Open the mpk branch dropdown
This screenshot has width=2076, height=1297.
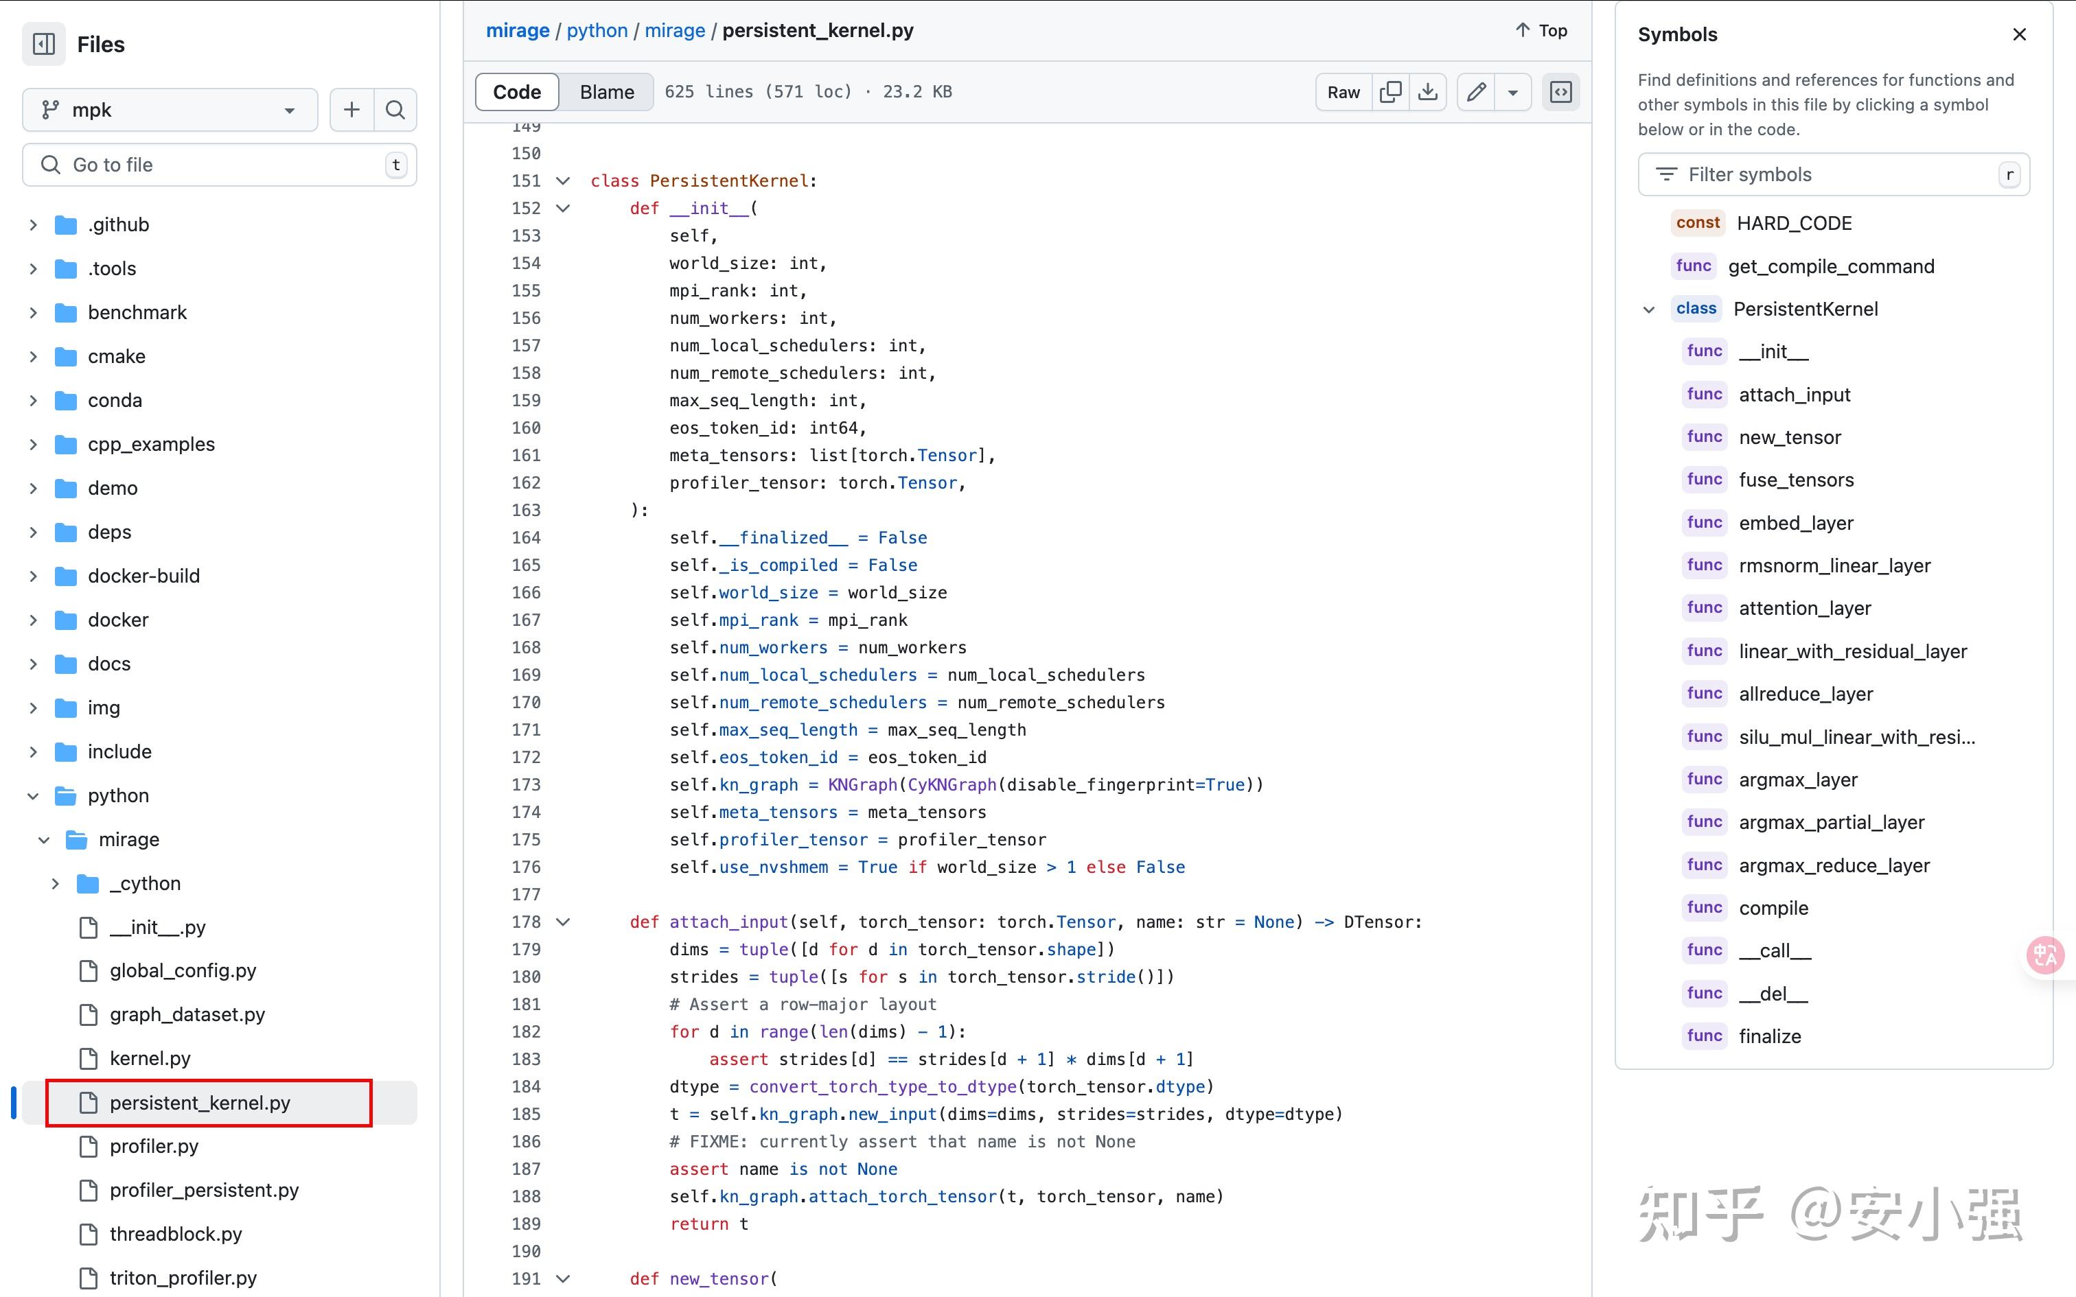click(x=170, y=110)
